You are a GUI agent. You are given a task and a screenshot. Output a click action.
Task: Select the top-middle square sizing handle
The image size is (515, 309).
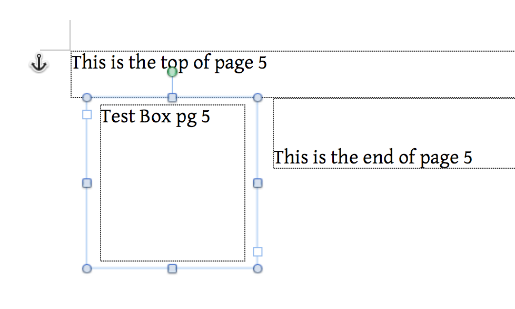172,98
